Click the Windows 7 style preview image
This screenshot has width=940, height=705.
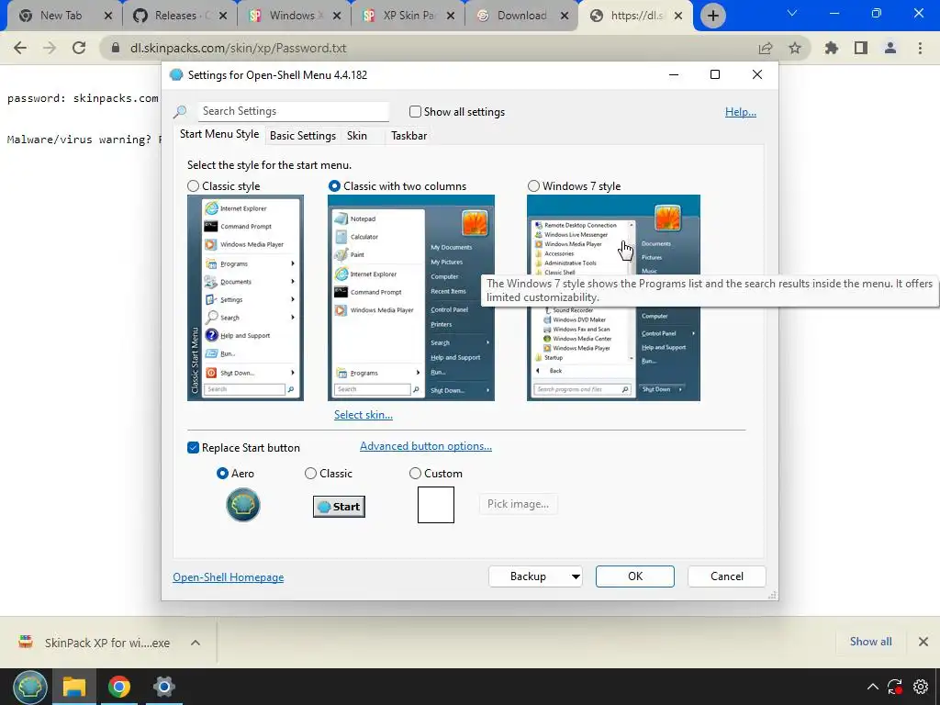coord(613,298)
